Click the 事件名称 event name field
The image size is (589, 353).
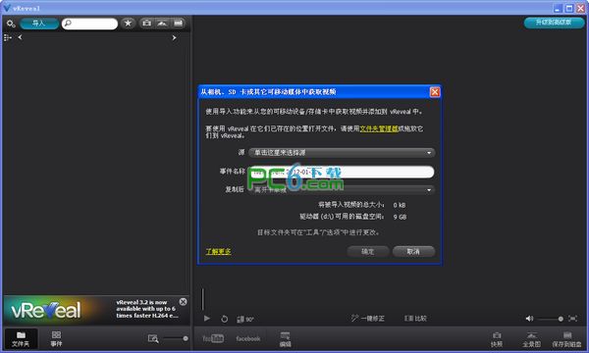click(342, 172)
